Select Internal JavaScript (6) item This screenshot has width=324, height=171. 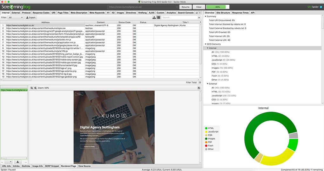223,60
